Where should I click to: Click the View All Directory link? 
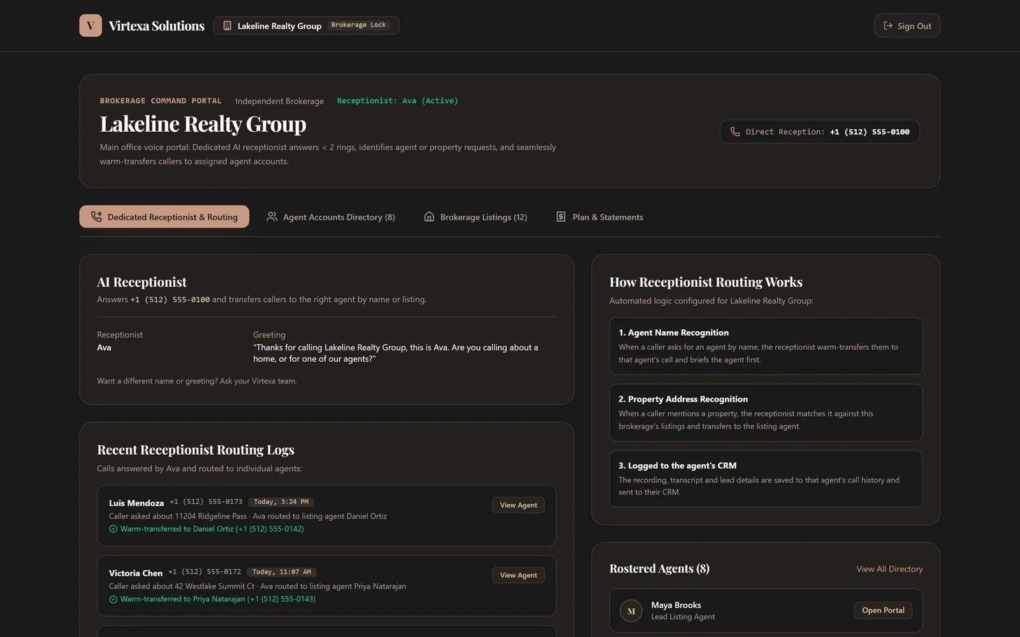pos(889,569)
